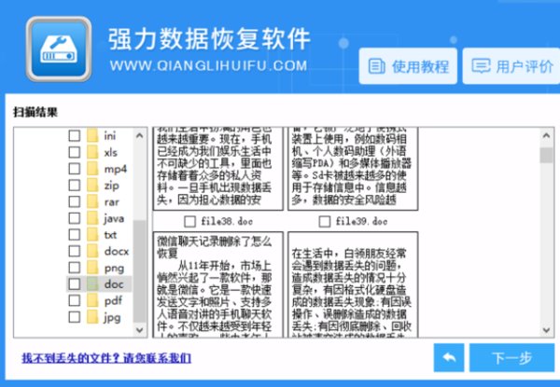This screenshot has width=560, height=387.
Task: Select the png tree label
Action: point(114,269)
